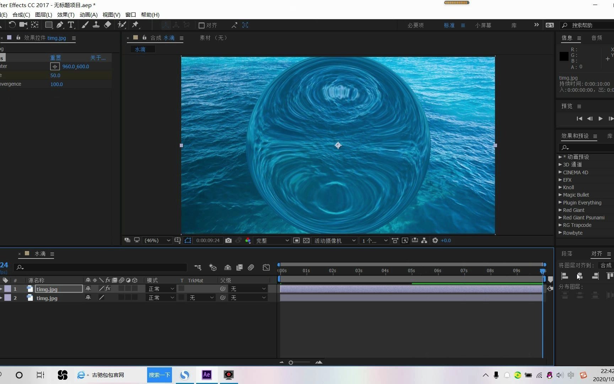The height and width of the screenshot is (384, 614).
Task: Click the snapshot camera icon
Action: pos(228,241)
